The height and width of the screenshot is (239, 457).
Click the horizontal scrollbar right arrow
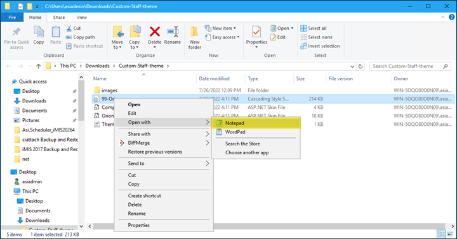[453, 226]
